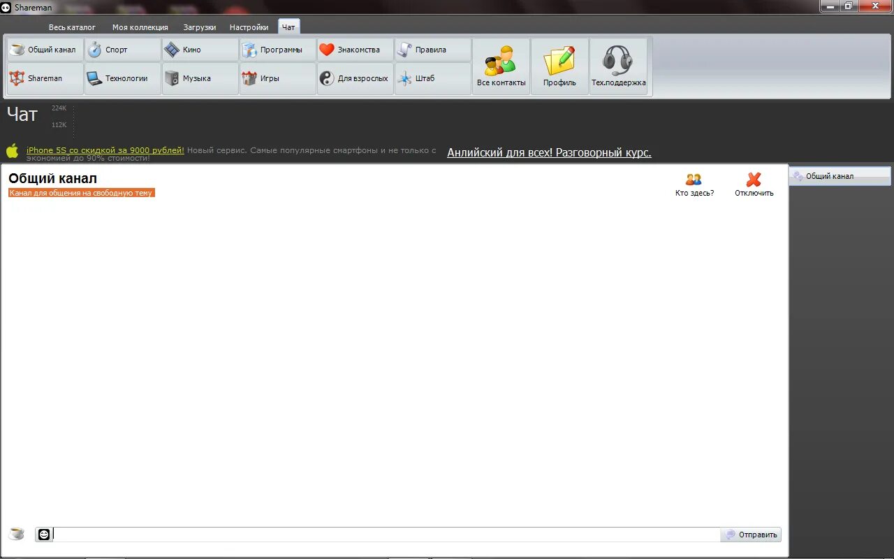Switch to Моя коллекция tab
This screenshot has width=894, height=559.
pyautogui.click(x=140, y=27)
